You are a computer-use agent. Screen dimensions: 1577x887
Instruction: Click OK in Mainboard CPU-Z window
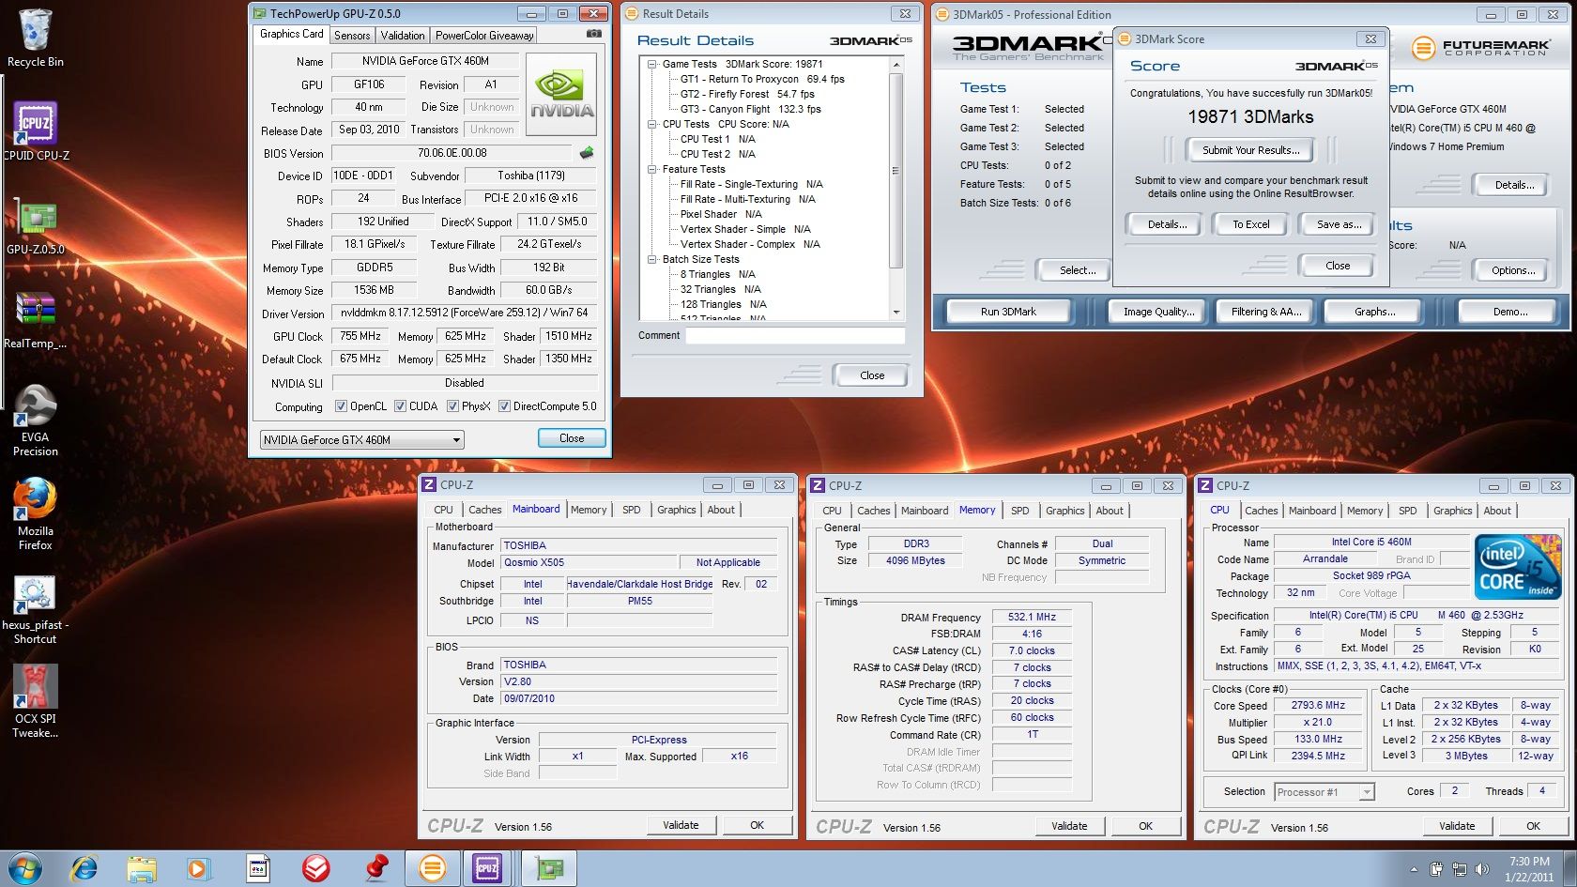(x=757, y=825)
